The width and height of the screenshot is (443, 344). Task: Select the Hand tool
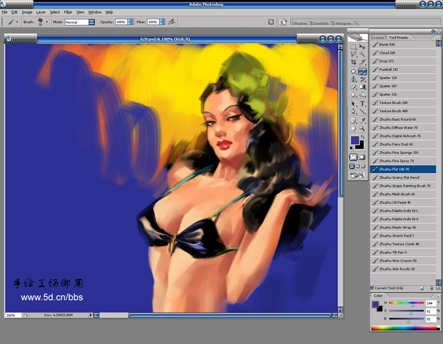click(353, 129)
